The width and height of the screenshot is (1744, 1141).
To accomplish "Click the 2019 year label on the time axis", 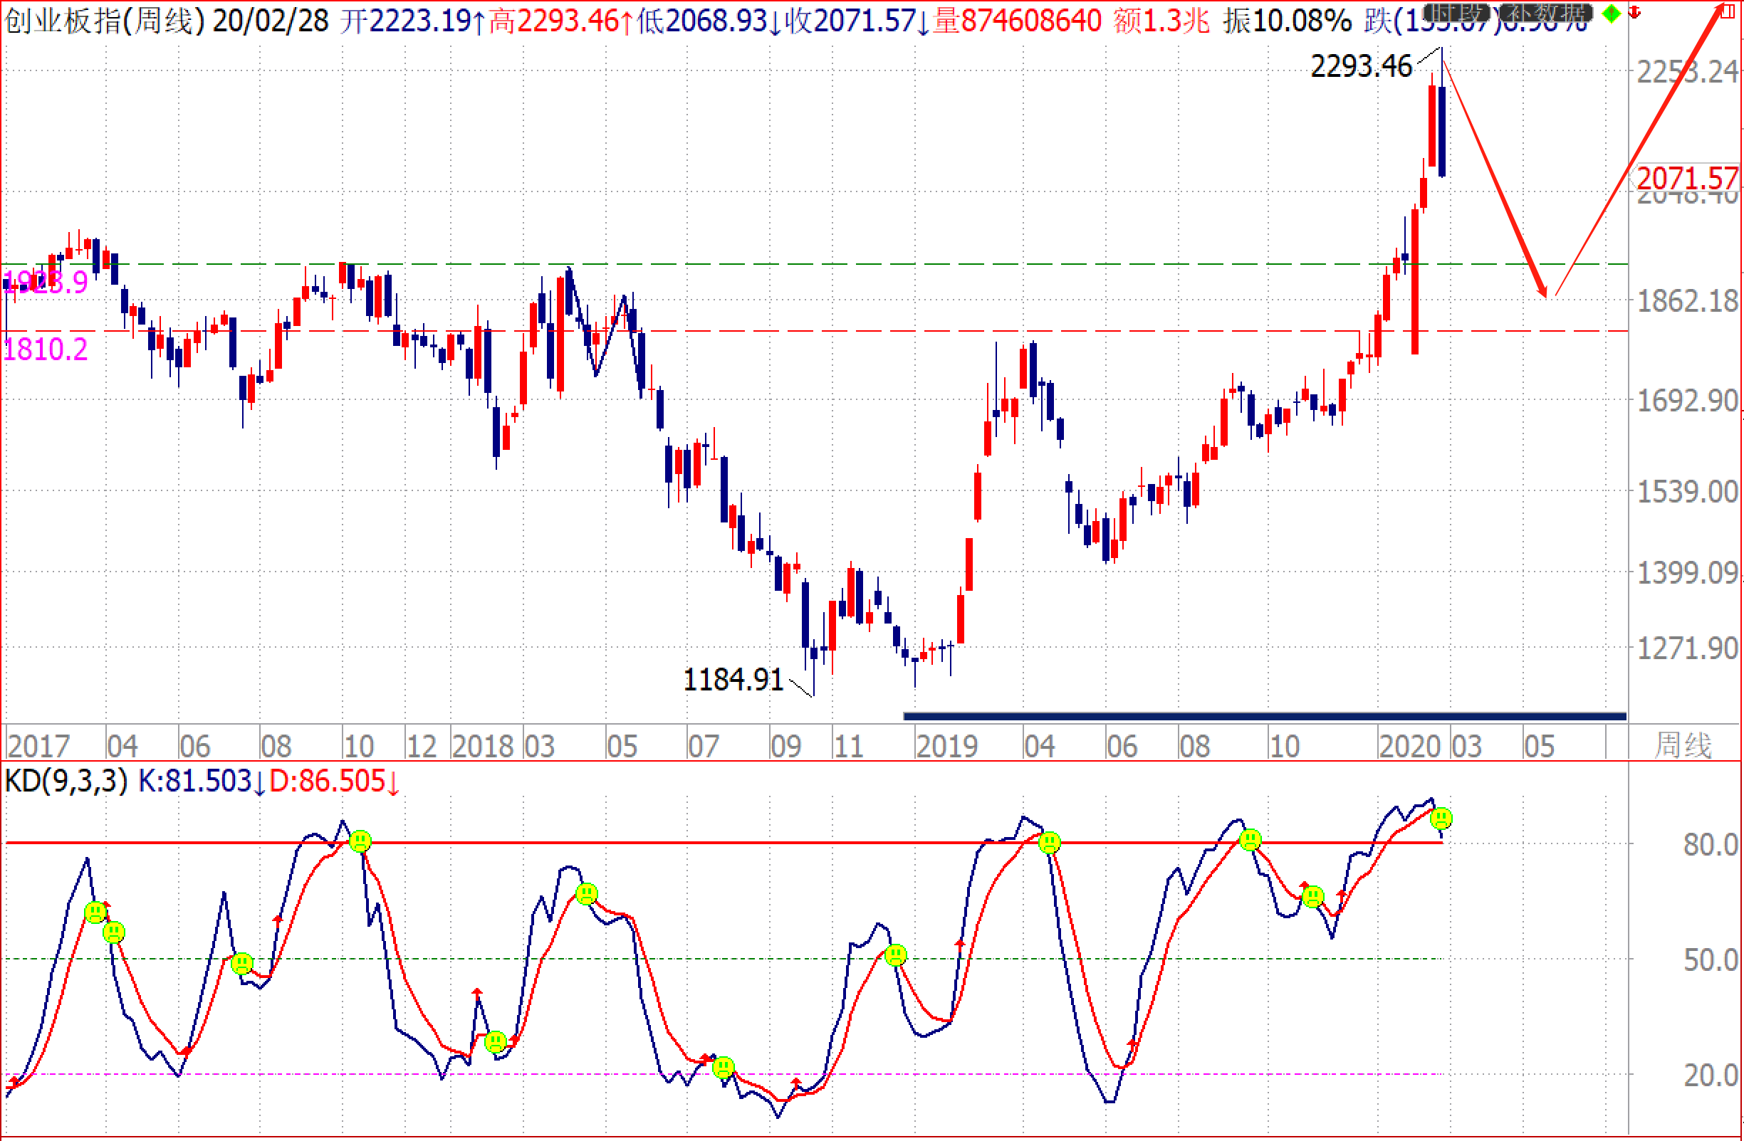I will click(946, 746).
